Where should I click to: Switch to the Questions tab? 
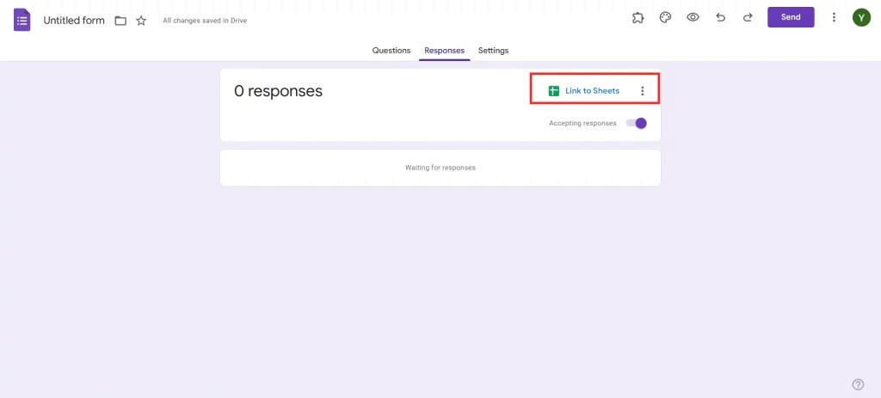tap(391, 51)
